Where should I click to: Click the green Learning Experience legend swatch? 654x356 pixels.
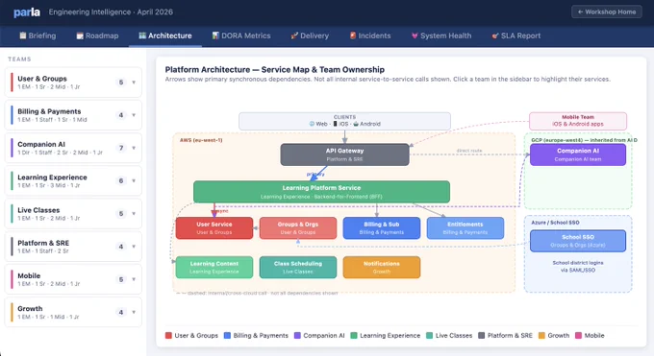tap(354, 336)
